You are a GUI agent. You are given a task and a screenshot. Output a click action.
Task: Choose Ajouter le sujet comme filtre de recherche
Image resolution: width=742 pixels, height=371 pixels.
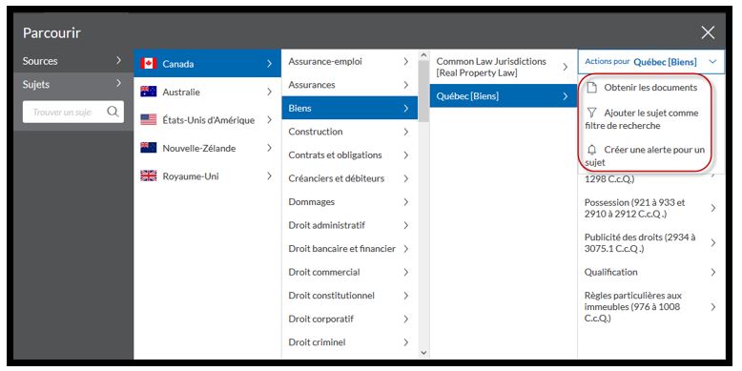[645, 119]
